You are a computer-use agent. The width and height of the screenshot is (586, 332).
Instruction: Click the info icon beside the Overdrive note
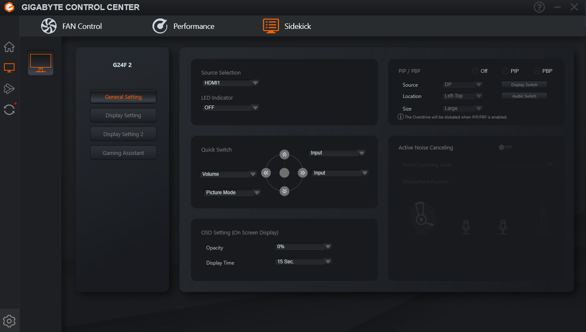(x=400, y=117)
